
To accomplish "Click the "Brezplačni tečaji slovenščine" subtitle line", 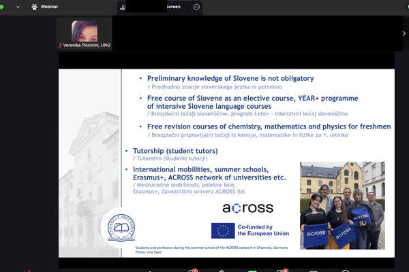I will click(x=247, y=114).
